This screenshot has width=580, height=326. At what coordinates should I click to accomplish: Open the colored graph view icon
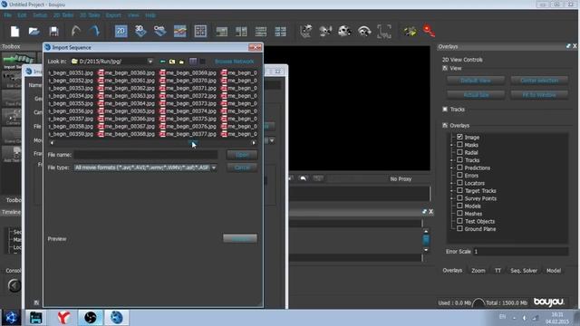pos(180,32)
